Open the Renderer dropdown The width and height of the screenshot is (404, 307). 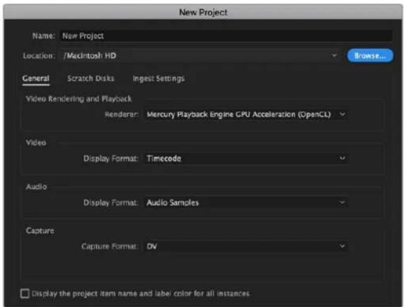click(x=246, y=114)
